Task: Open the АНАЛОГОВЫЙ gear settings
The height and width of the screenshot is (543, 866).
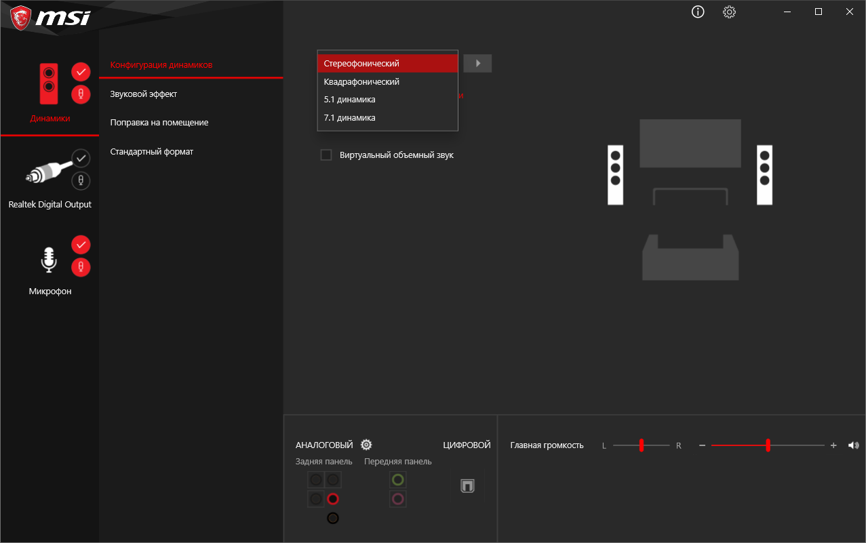Action: pyautogui.click(x=366, y=445)
